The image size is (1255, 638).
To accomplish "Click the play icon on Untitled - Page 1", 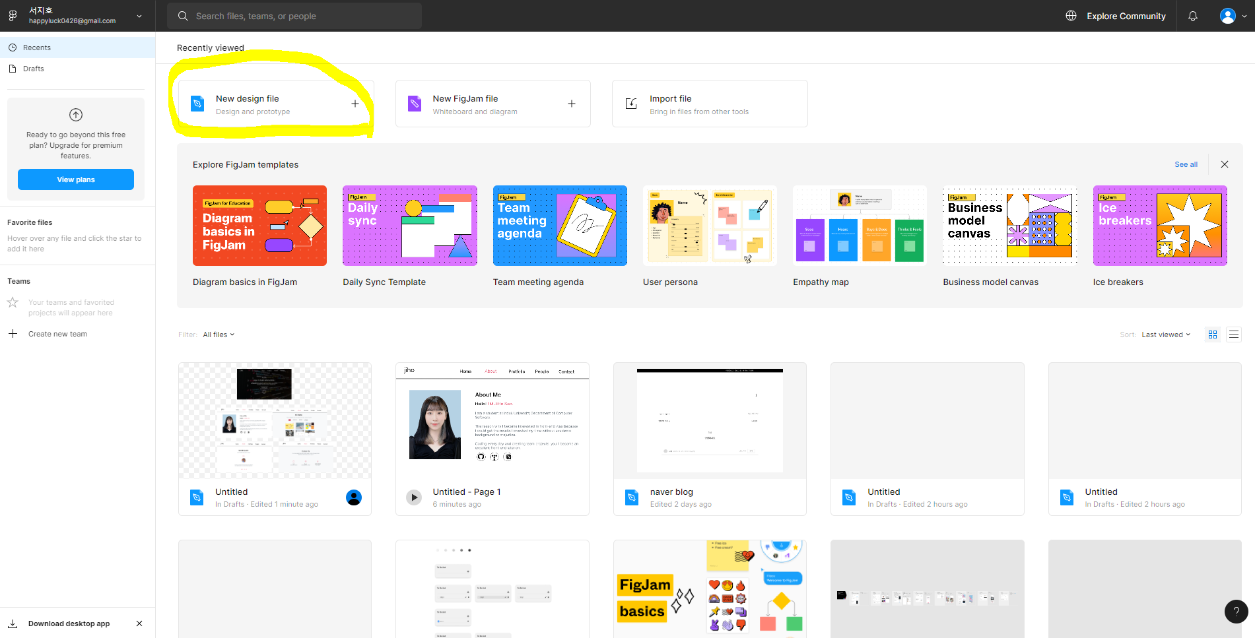I will coord(414,497).
